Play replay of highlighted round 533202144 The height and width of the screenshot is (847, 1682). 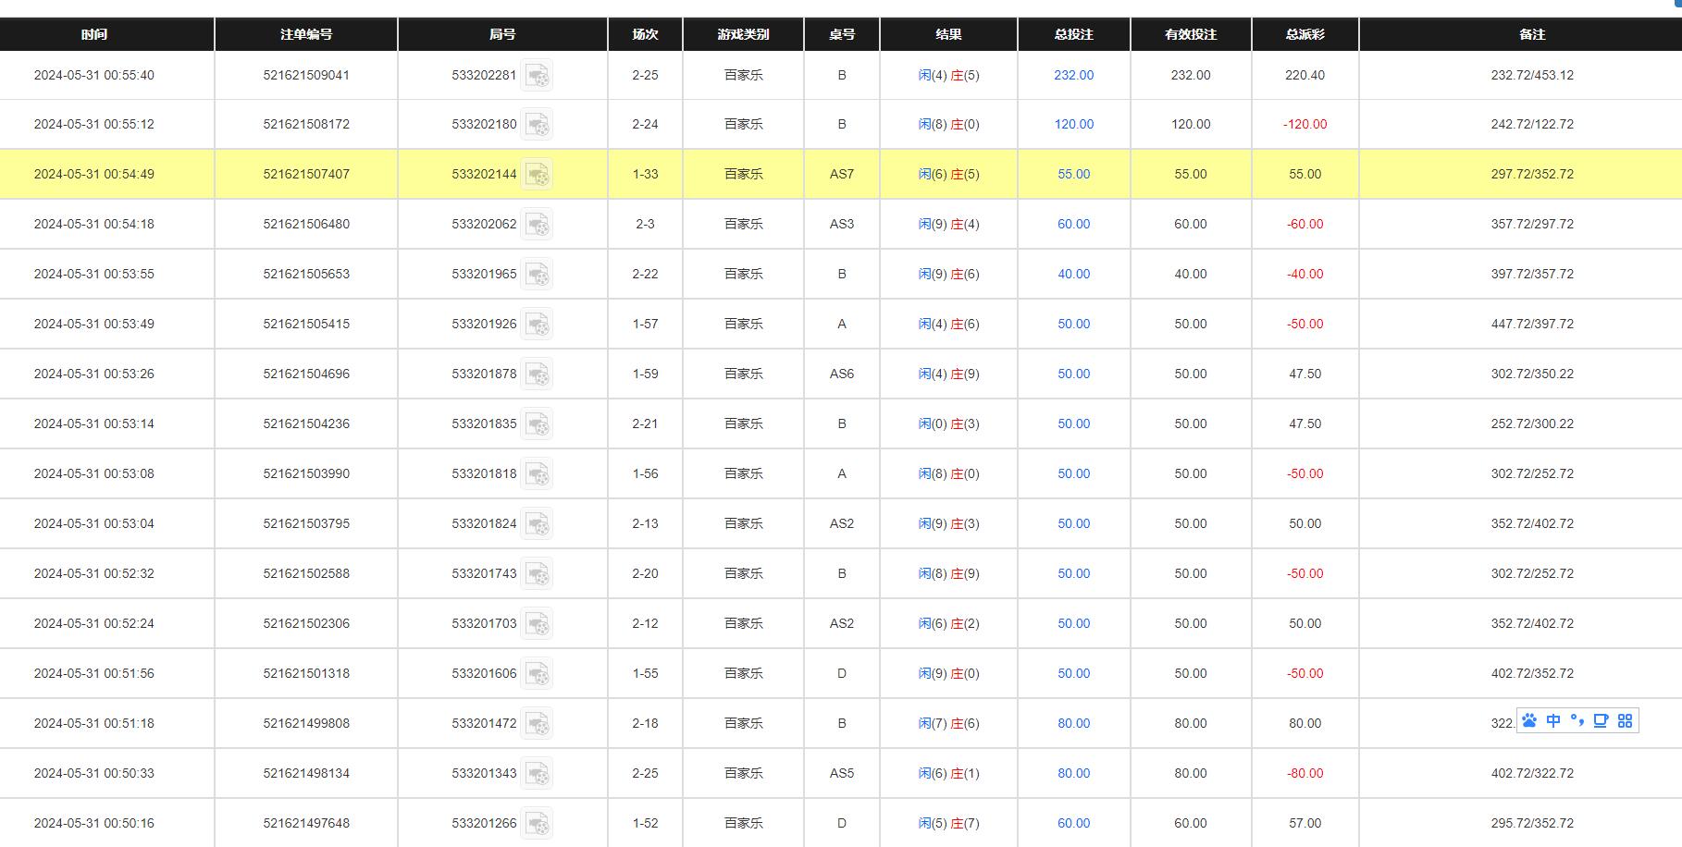tap(537, 174)
